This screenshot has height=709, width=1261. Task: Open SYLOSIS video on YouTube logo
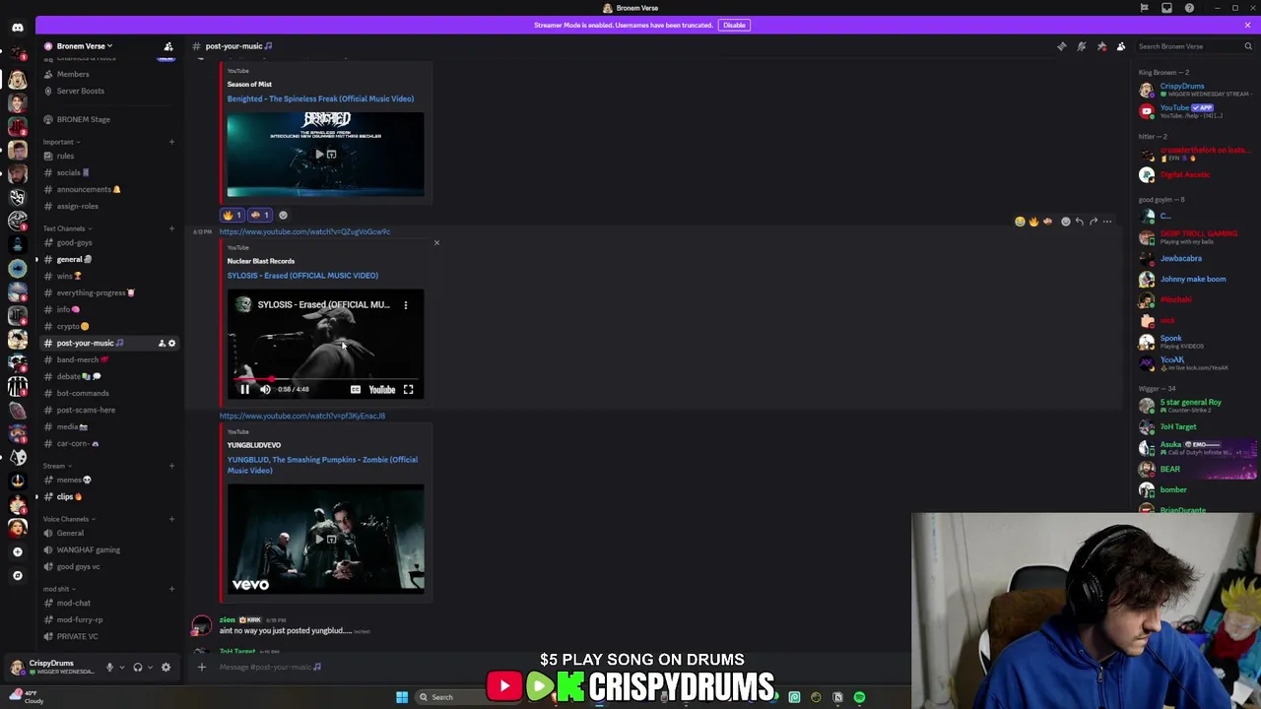382,390
